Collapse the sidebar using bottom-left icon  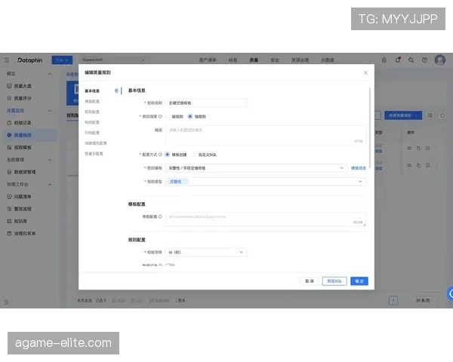(6, 302)
